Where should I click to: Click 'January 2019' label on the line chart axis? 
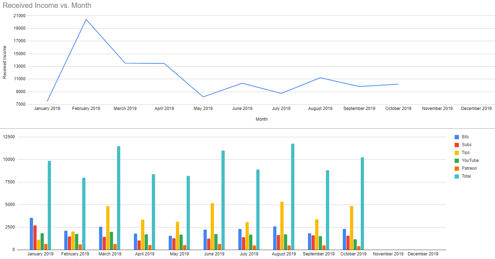47,109
